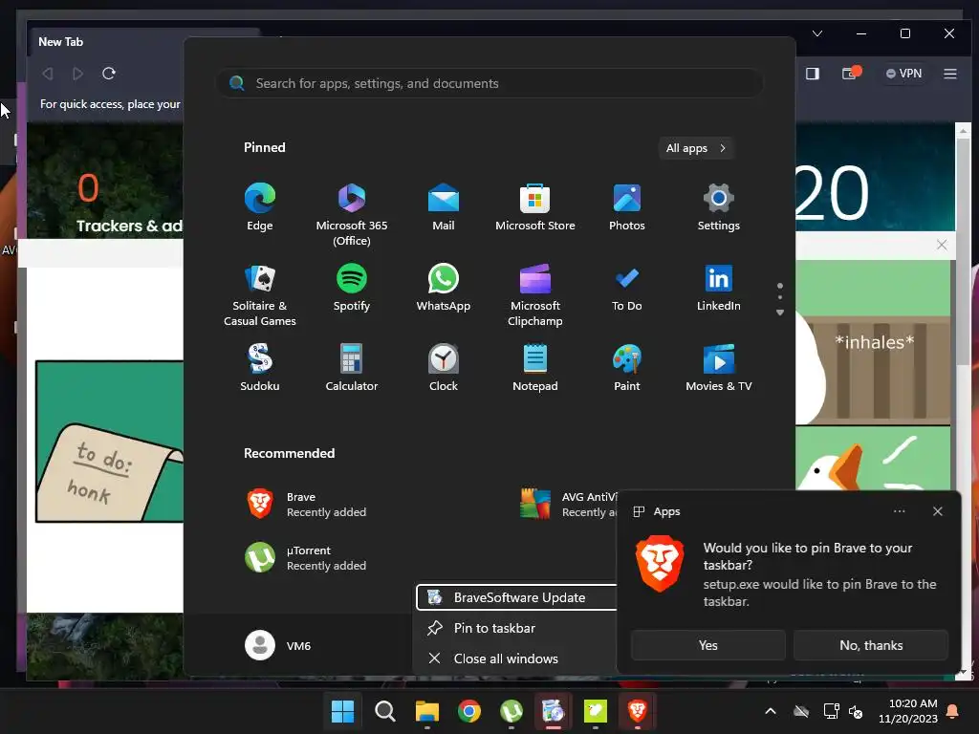Click the Windows Start button on the taskbar

tap(343, 711)
